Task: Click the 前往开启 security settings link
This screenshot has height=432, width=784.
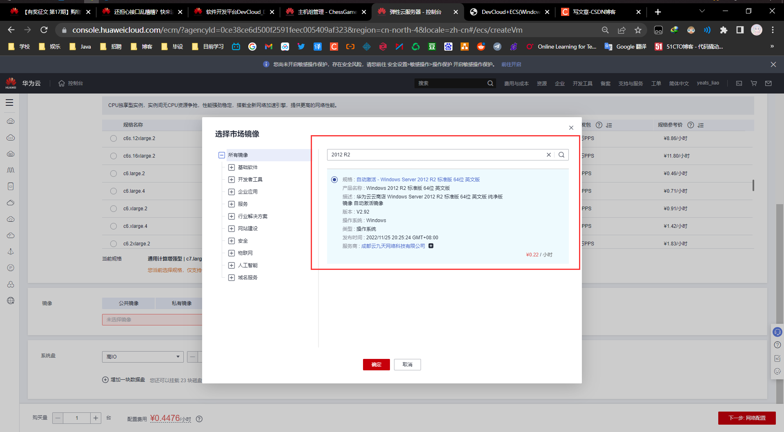Action: [511, 65]
